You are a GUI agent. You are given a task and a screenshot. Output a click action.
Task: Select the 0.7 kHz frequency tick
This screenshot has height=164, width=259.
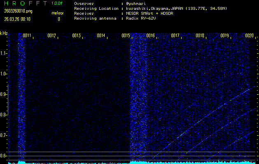pyautogui.click(x=4, y=135)
